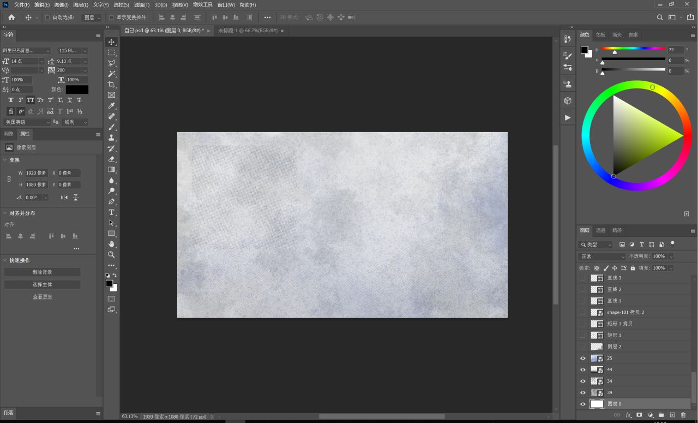Activate the Magic Wand tool
This screenshot has height=423, width=698.
click(111, 74)
